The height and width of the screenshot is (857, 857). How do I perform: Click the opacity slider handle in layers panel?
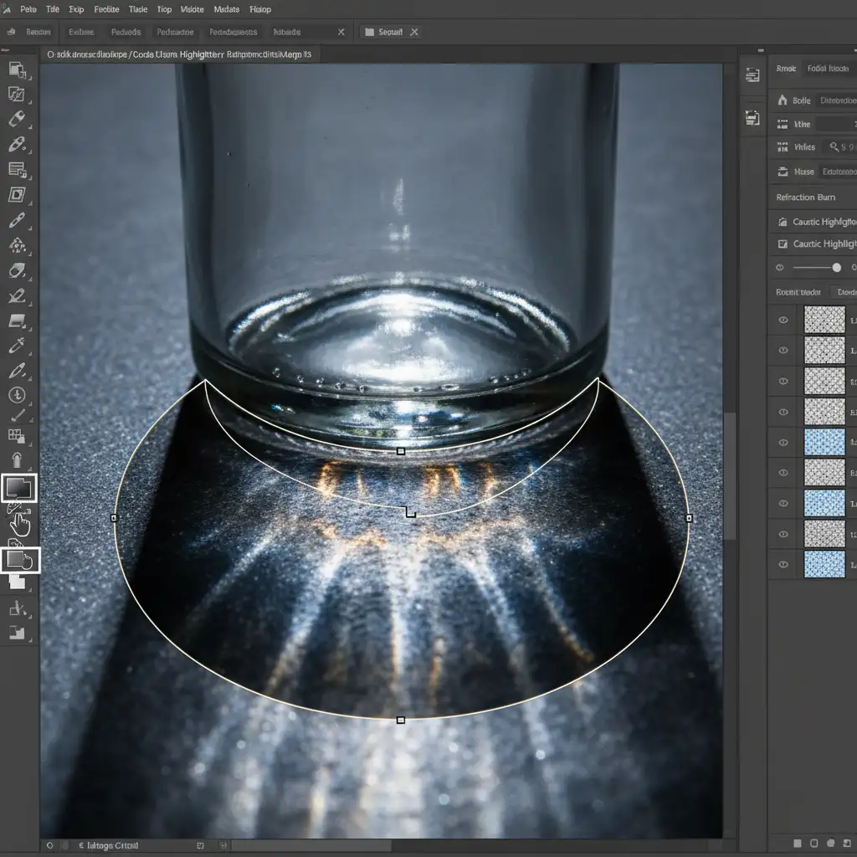(x=836, y=267)
